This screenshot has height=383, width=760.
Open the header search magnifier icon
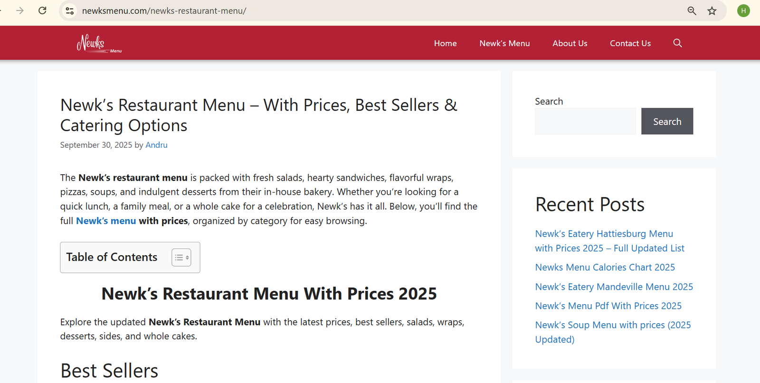677,43
